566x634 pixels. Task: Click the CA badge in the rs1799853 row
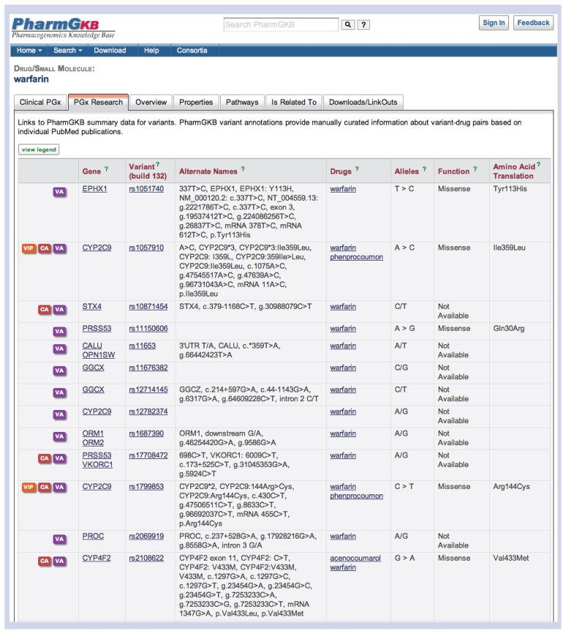(45, 488)
